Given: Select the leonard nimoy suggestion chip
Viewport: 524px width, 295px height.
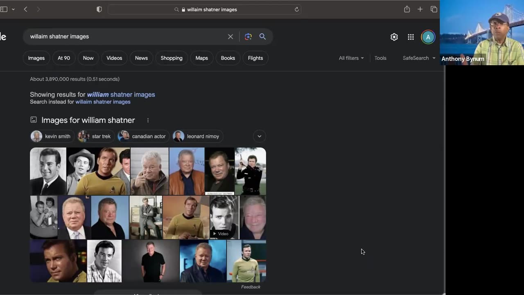Looking at the screenshot, I should [198, 136].
